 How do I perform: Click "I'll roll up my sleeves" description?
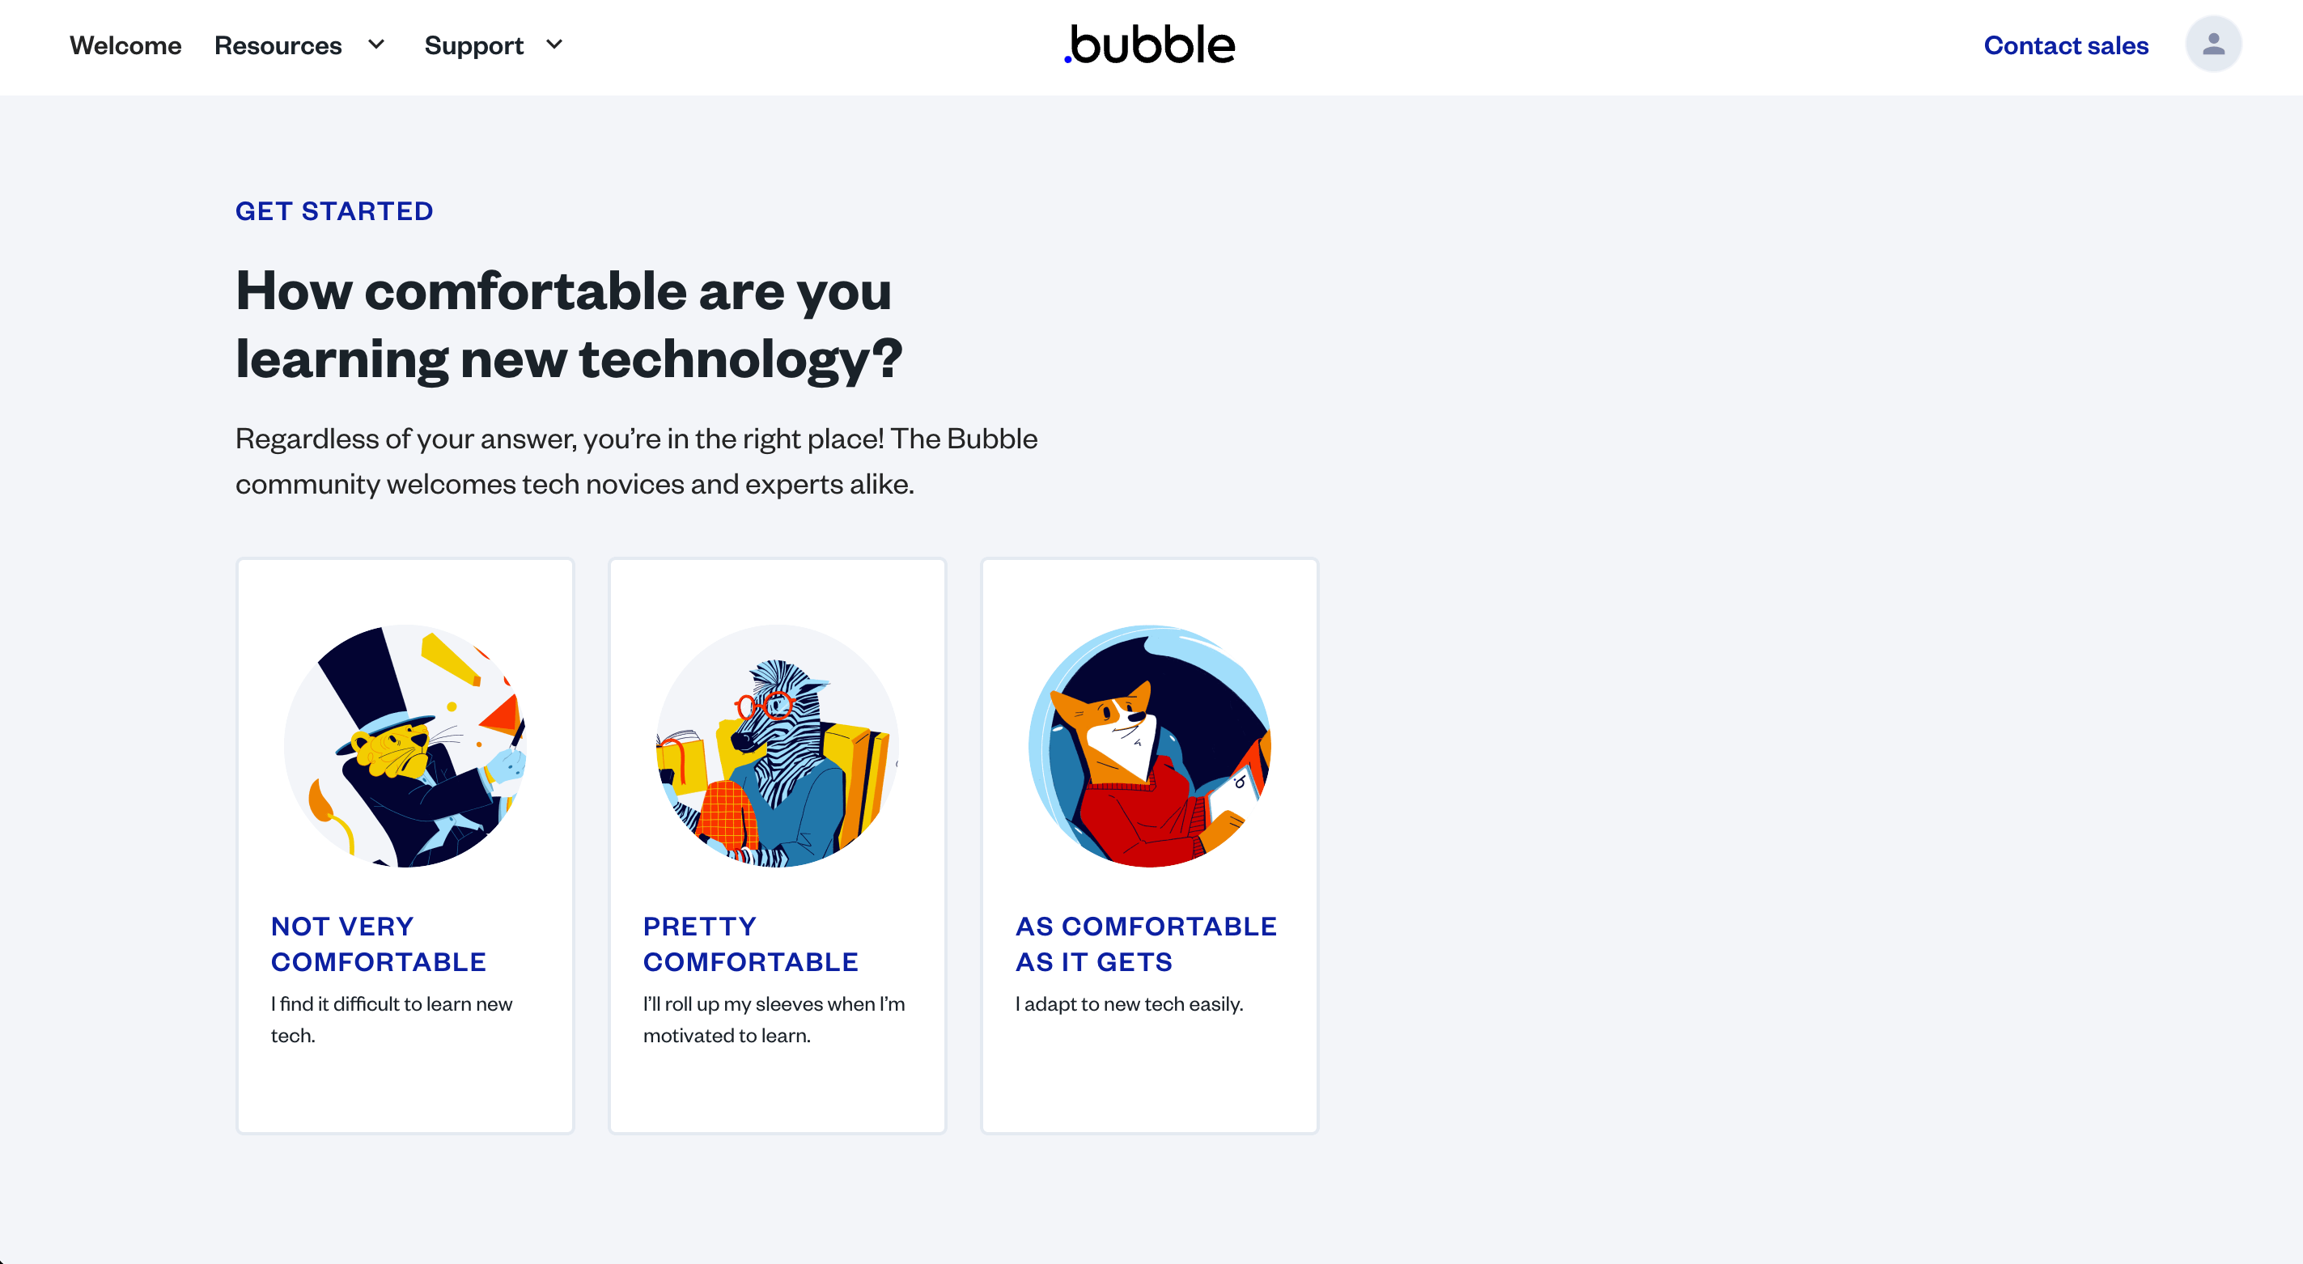tap(774, 1019)
